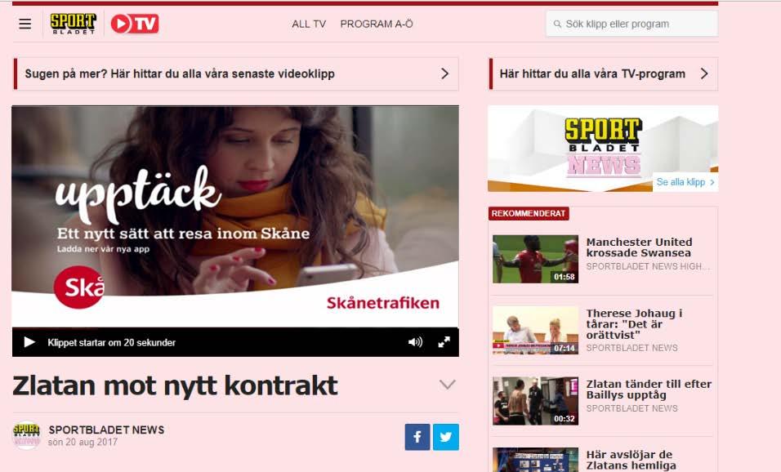Screen dimensions: 781x472
Task: Click the Sök klipp eller program search field
Action: (632, 24)
